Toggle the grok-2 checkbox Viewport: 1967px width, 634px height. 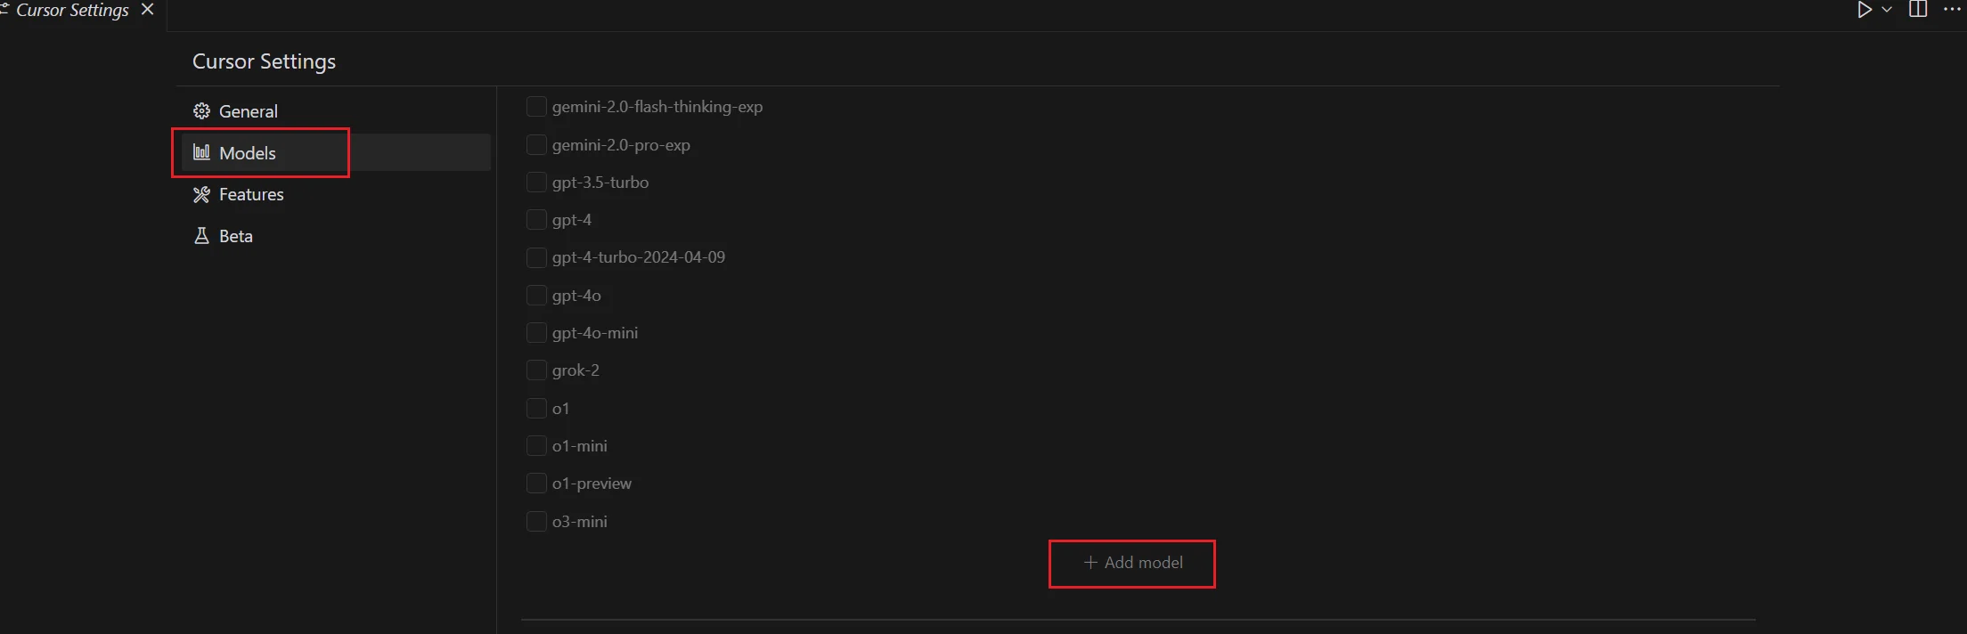point(536,370)
